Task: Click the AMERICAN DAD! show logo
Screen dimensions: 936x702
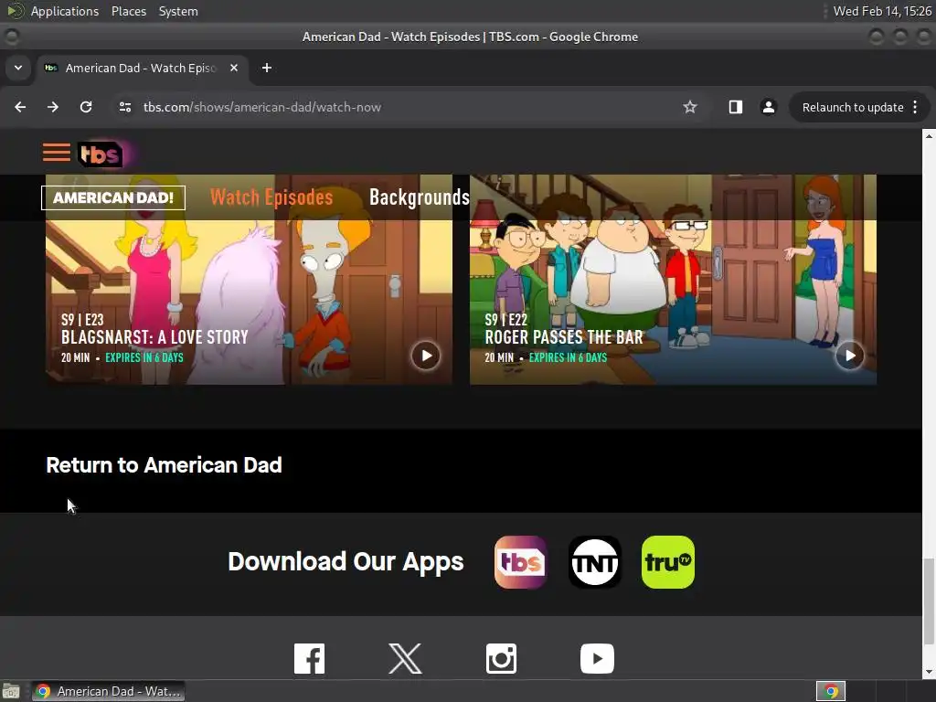Action: point(112,197)
